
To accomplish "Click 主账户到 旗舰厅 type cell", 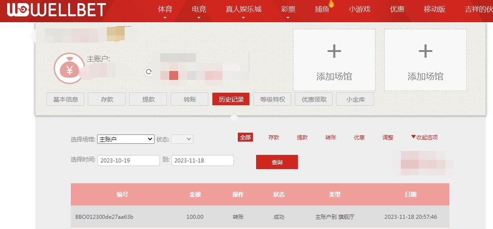I will [335, 217].
